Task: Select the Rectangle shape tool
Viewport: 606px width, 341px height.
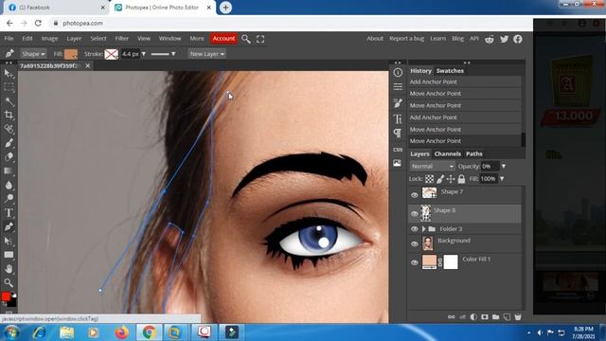Action: point(9,255)
